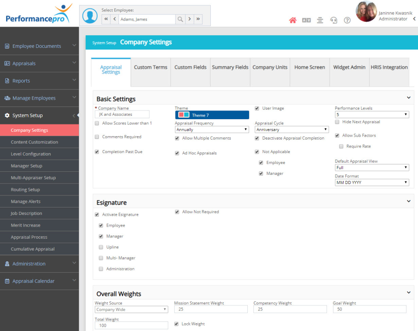Viewport: 418px width, 331px height.
Task: Open the Summary Fields tab
Action: tap(230, 72)
